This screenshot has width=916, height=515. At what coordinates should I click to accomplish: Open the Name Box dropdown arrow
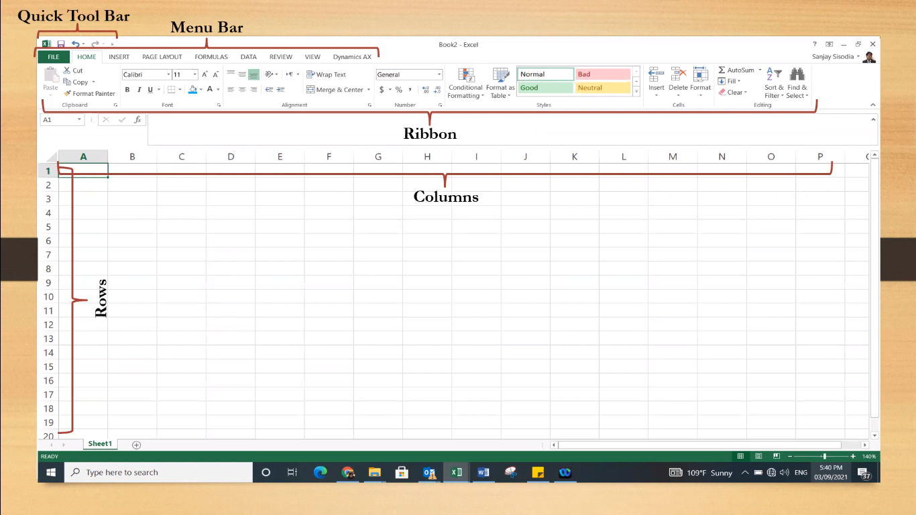tap(80, 119)
